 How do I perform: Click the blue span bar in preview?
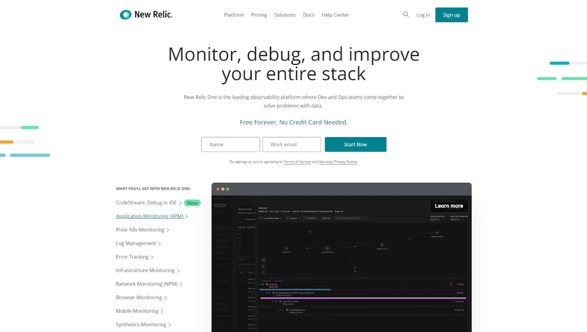tap(295, 289)
